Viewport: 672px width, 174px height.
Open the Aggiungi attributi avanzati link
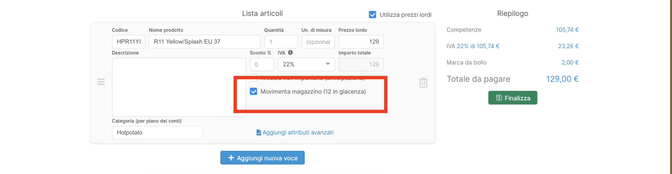tap(298, 132)
